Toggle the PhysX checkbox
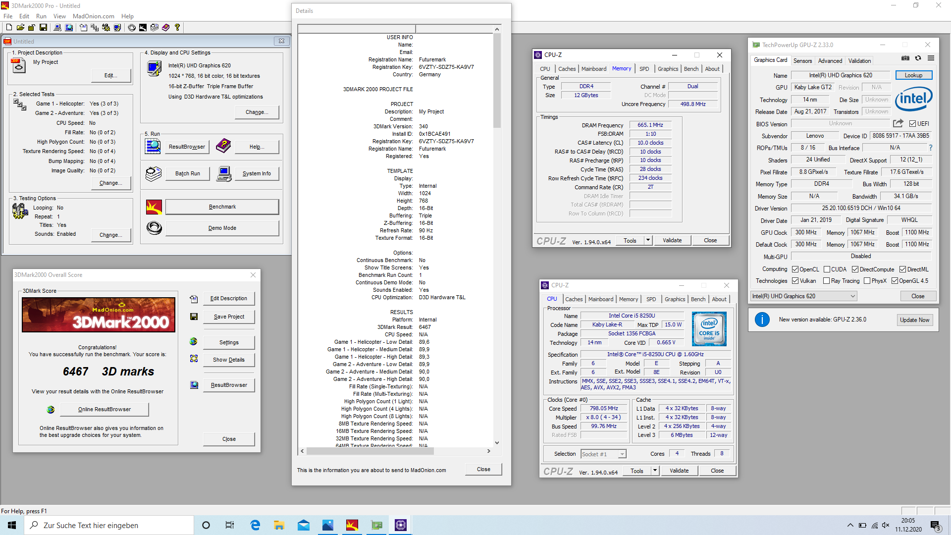This screenshot has width=951, height=535. point(867,281)
